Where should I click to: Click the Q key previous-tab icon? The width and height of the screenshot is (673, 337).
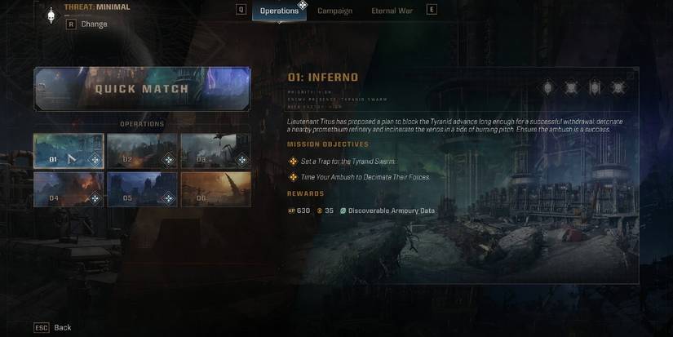[241, 9]
